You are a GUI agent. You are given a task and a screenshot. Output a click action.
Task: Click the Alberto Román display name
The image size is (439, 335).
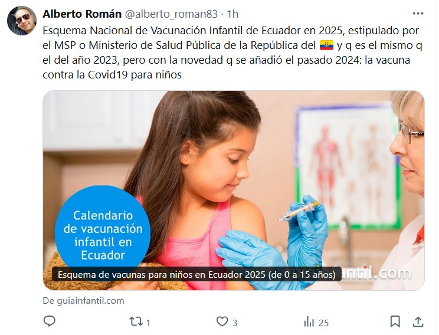pyautogui.click(x=82, y=14)
